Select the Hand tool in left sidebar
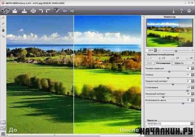Screen dimensions: 195x137 click(x=3, y=30)
